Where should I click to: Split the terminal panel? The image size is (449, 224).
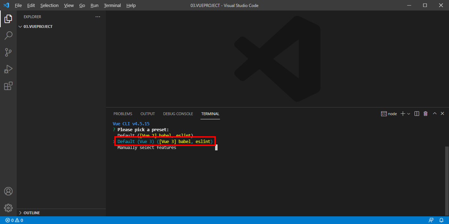pos(417,114)
